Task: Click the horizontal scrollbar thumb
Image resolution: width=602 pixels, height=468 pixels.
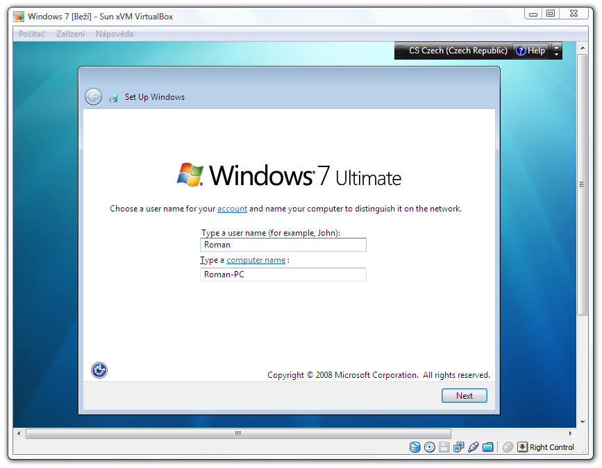Action: (x=238, y=433)
